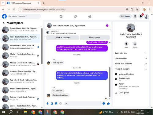Click the conversation list scrollbar

(x=42, y=46)
